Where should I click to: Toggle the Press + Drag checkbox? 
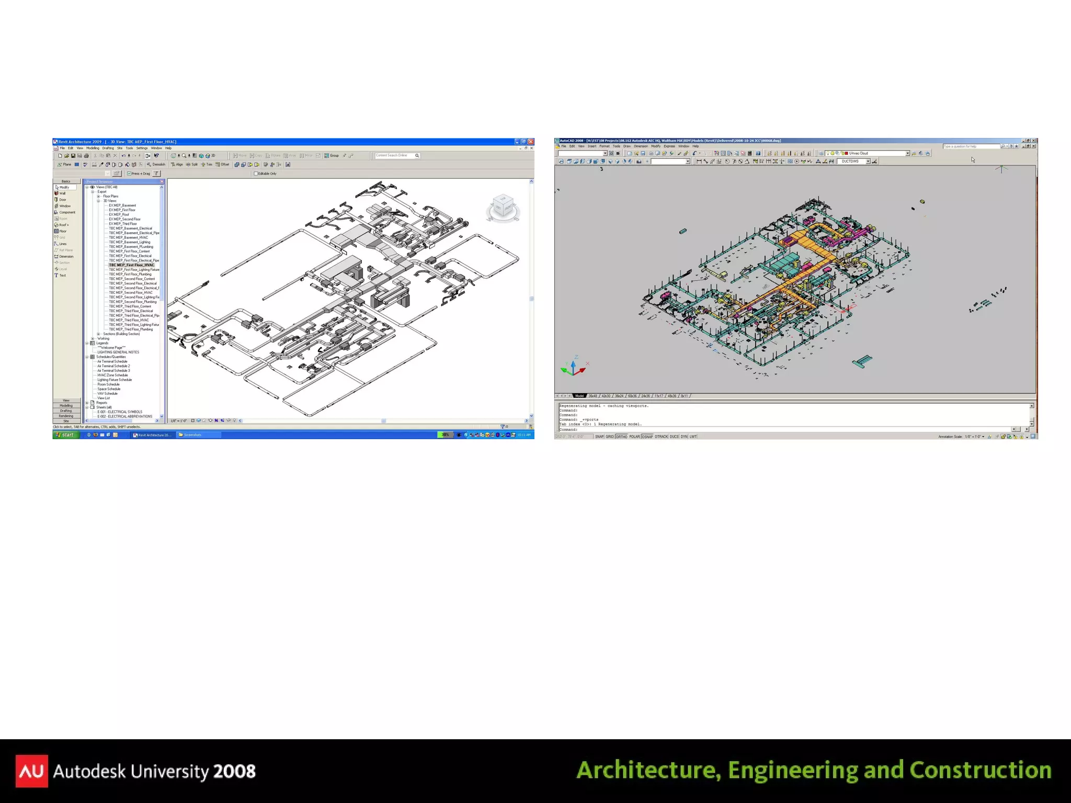click(x=129, y=174)
